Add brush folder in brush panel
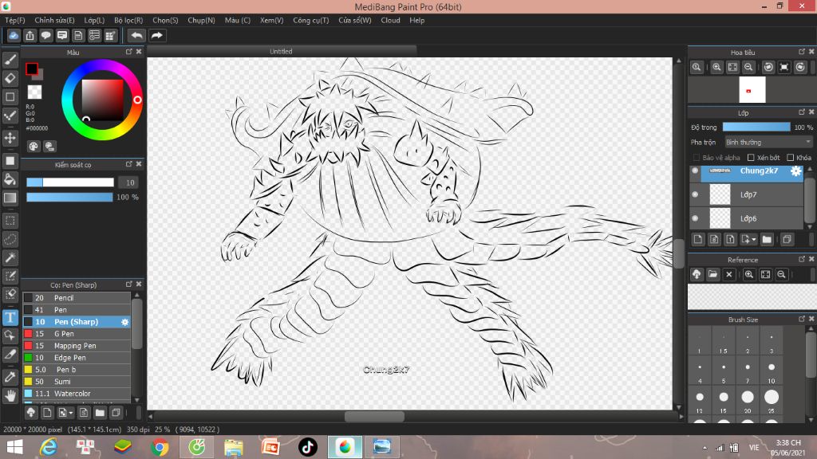This screenshot has height=459, width=817. [100, 413]
